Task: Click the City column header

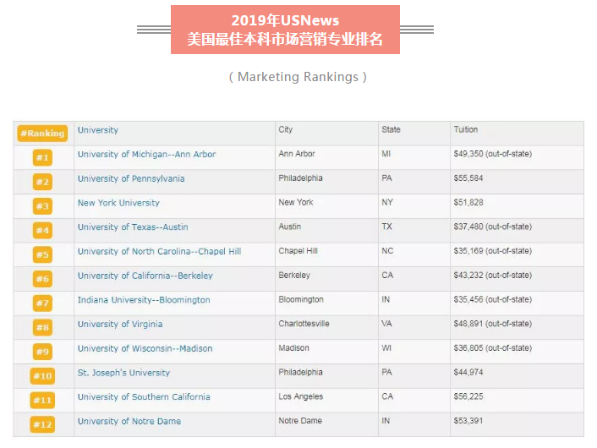Action: click(x=286, y=130)
